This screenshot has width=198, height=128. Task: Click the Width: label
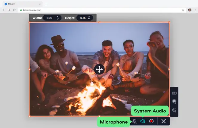[37, 18]
